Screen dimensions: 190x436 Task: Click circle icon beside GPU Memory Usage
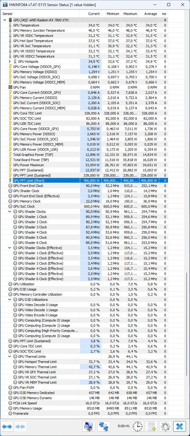(10, 408)
